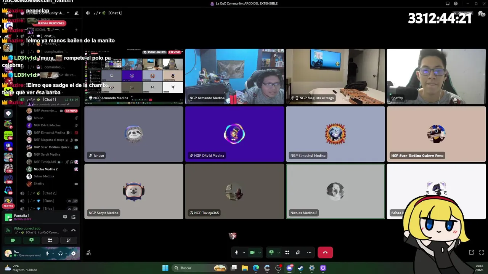Open server with 180 notification badge

tap(8, 178)
